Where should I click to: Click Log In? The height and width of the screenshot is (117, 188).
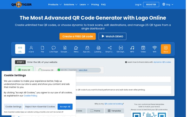click(x=138, y=5)
